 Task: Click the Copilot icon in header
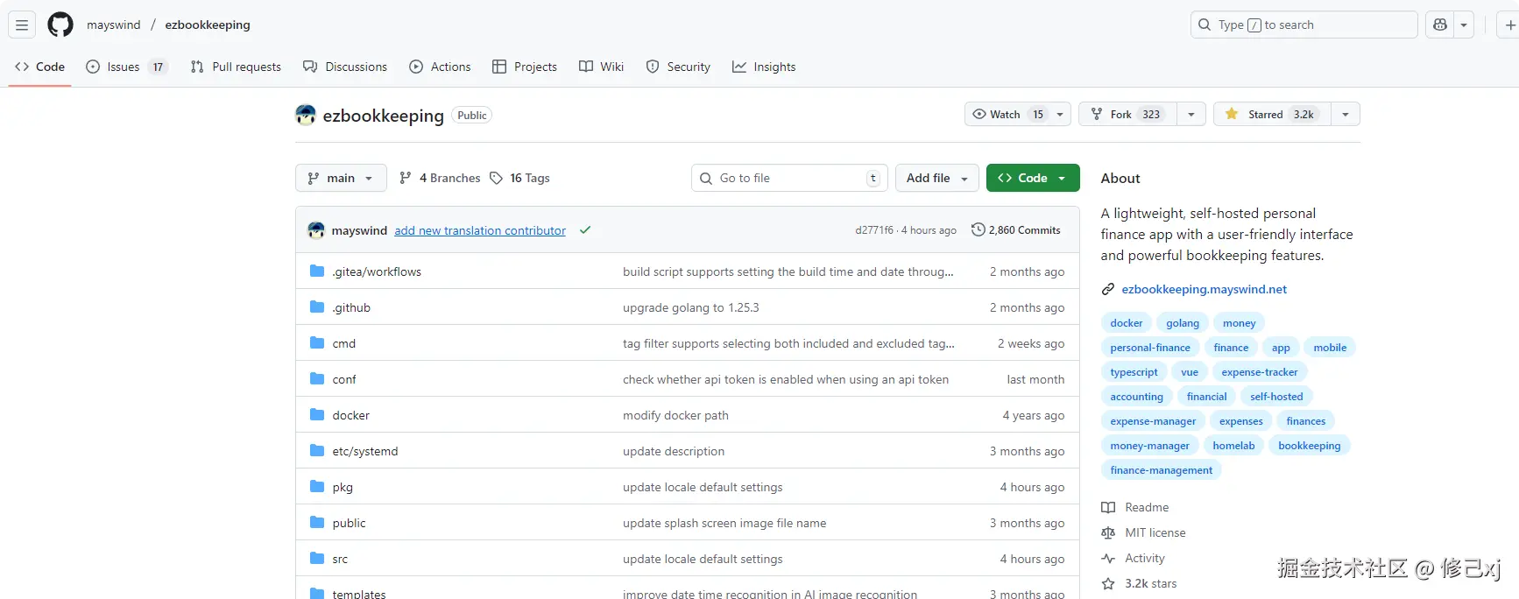click(x=1440, y=25)
